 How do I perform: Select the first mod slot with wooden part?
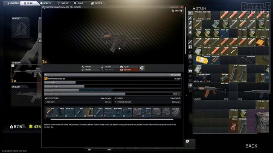click(50, 112)
